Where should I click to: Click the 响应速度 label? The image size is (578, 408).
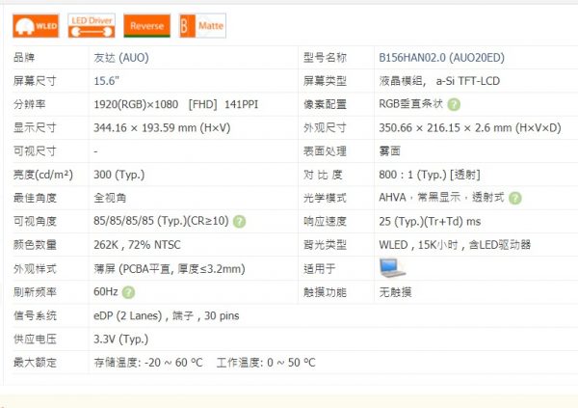click(325, 222)
